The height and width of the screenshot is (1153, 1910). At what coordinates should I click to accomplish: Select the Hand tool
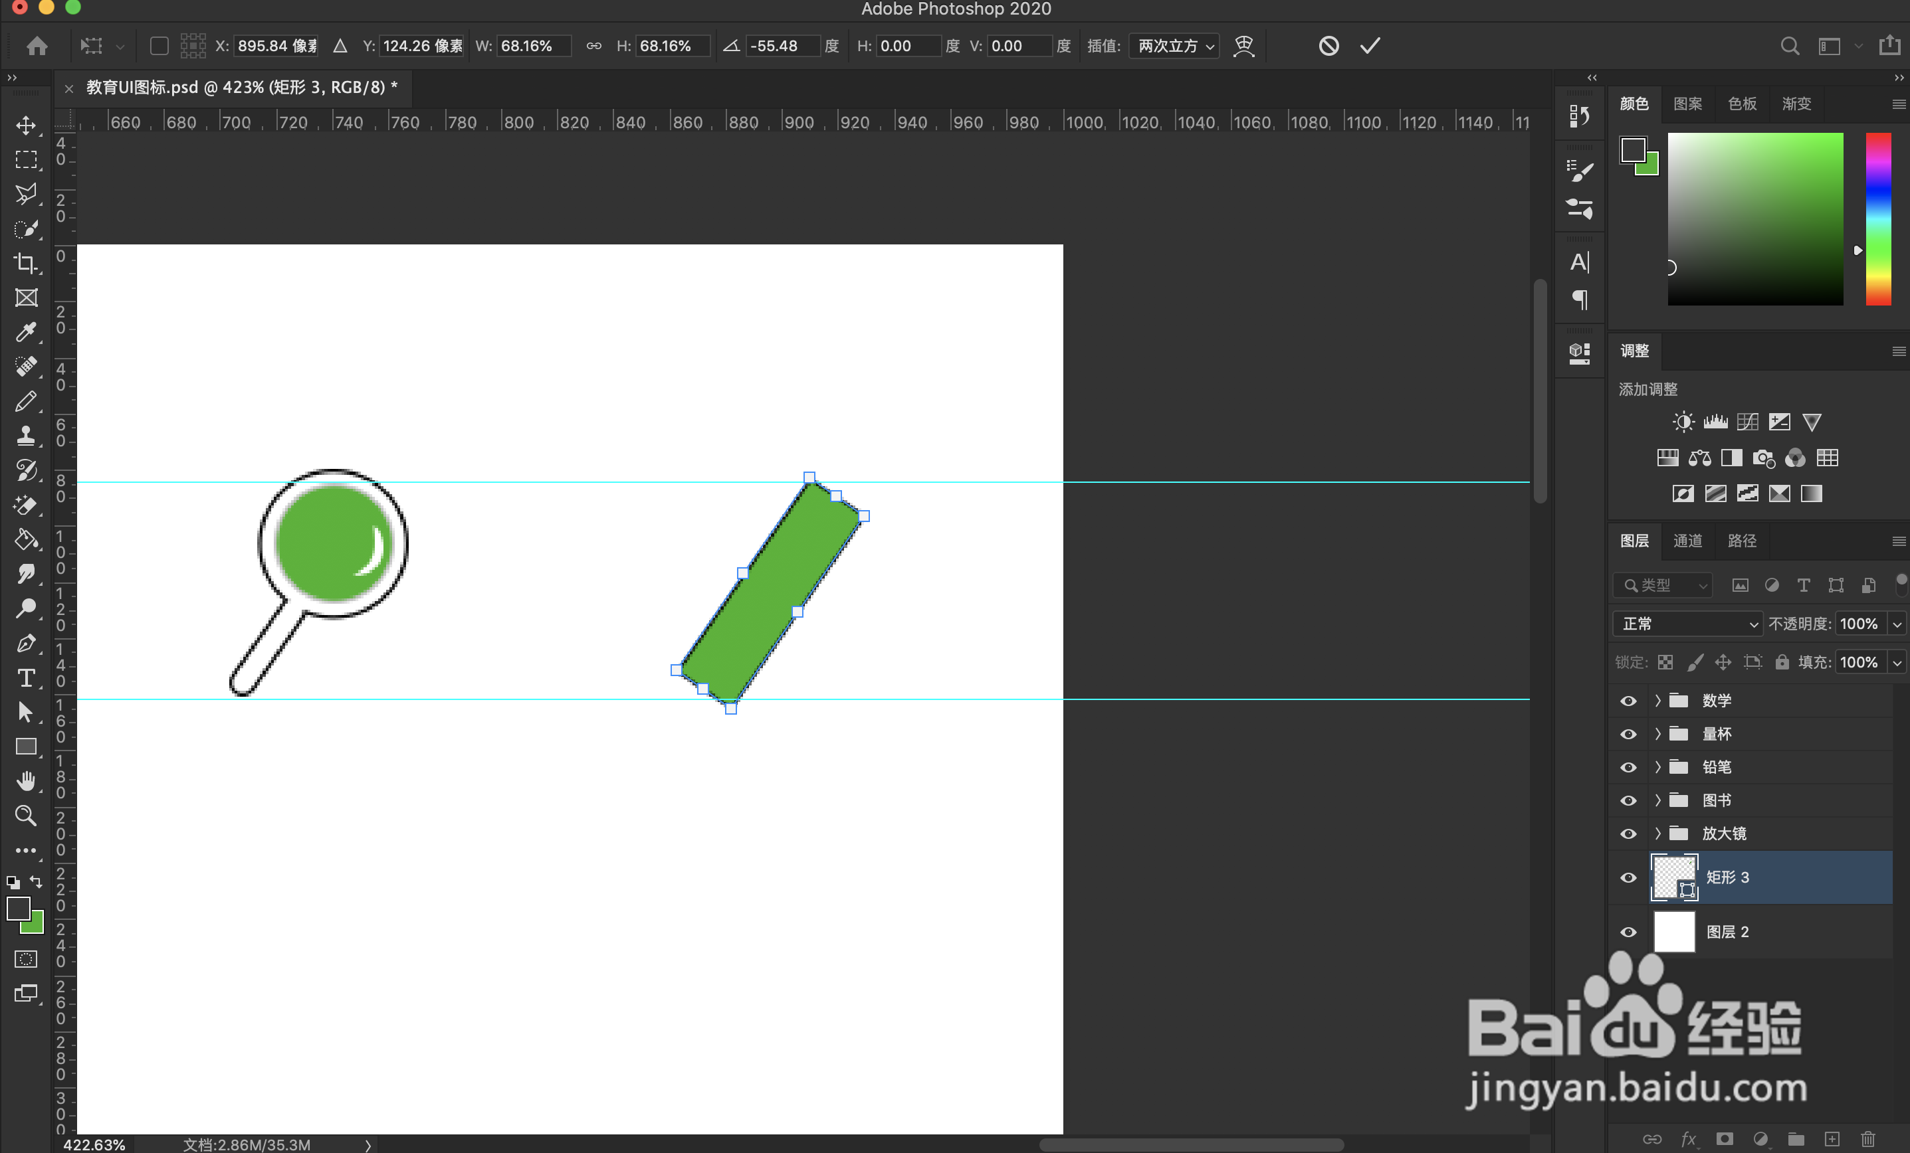[25, 781]
